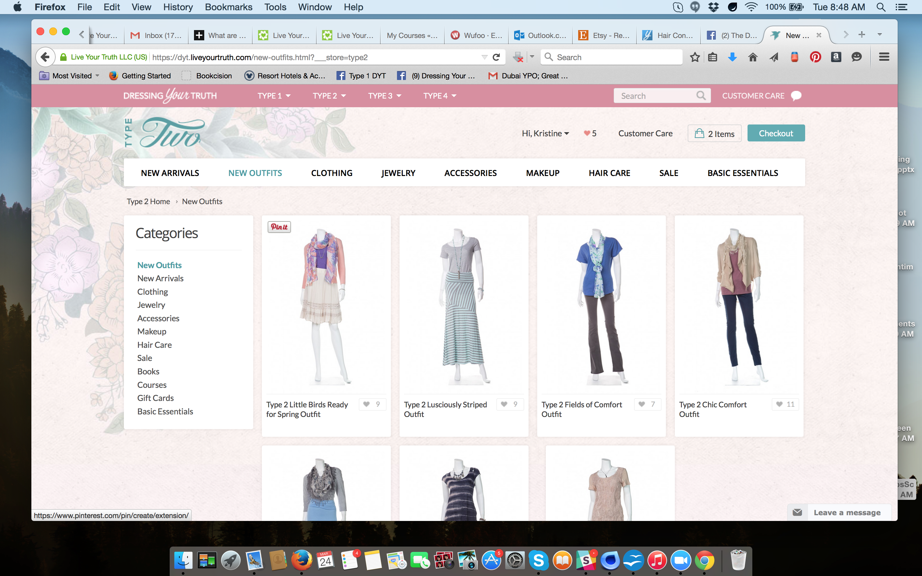Open System Preferences in the dock
This screenshot has height=576, width=922.
515,560
